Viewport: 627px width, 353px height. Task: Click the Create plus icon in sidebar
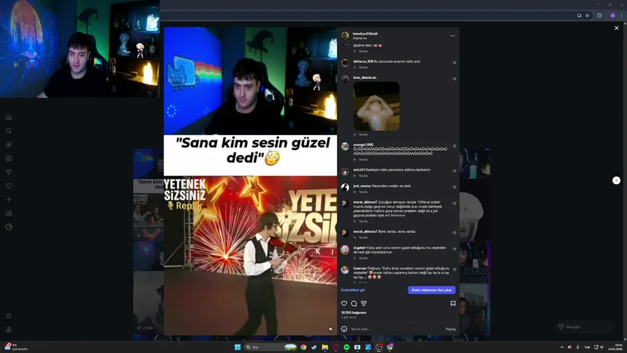[8, 200]
